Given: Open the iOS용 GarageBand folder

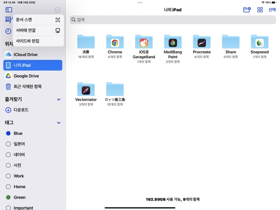Looking at the screenshot, I should tap(144, 49).
